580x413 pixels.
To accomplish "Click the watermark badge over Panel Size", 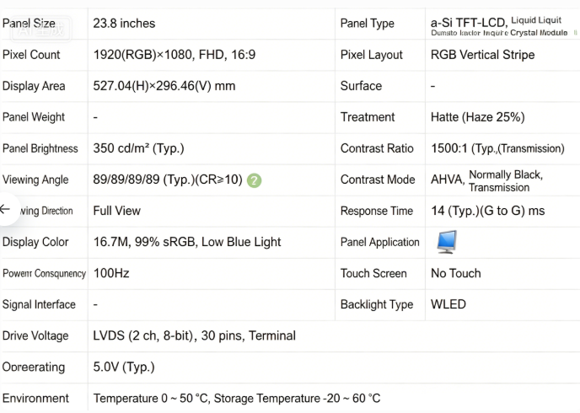I will pyautogui.click(x=40, y=29).
